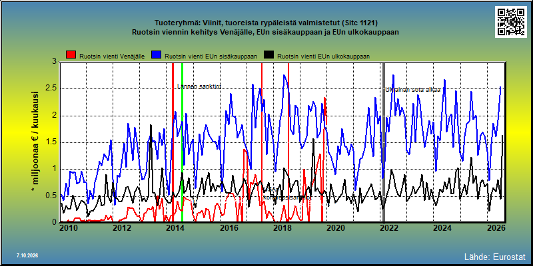Click the subtitle Ruotsin viennin kehitys
Screen dimensions: 533x266
(x=266, y=33)
